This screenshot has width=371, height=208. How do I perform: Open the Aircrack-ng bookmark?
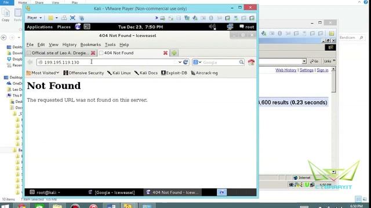205,73
